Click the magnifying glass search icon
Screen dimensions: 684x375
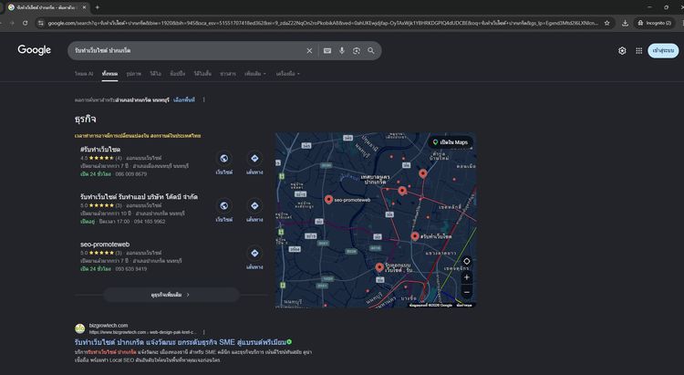371,51
